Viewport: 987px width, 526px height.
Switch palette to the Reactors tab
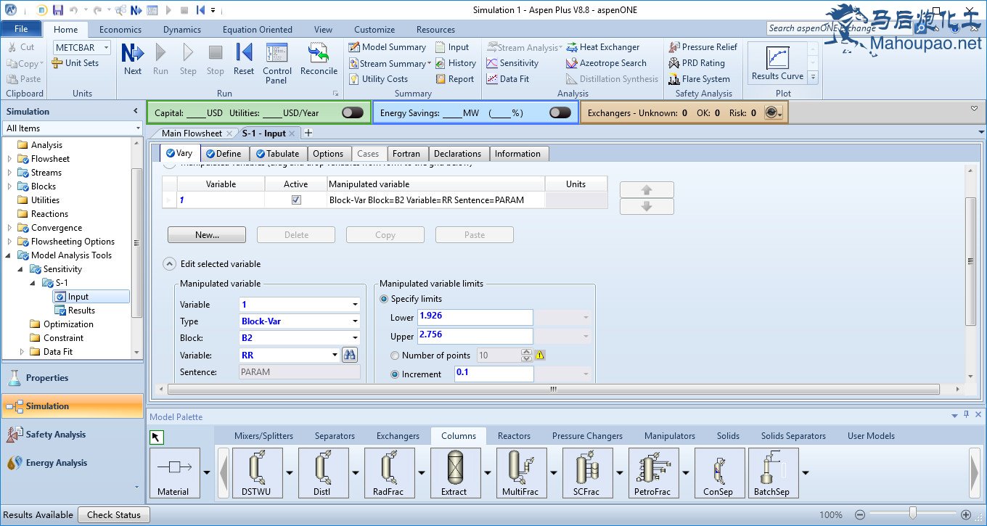click(514, 436)
